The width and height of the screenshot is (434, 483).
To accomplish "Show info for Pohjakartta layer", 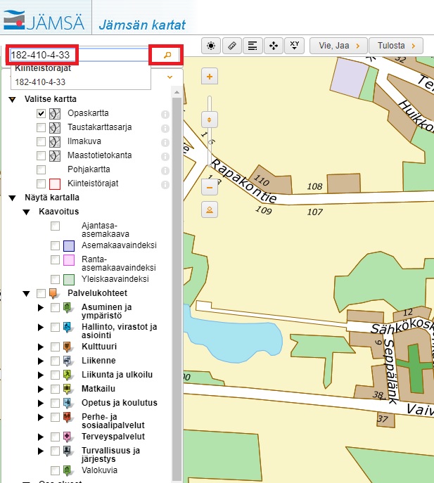I will [165, 170].
